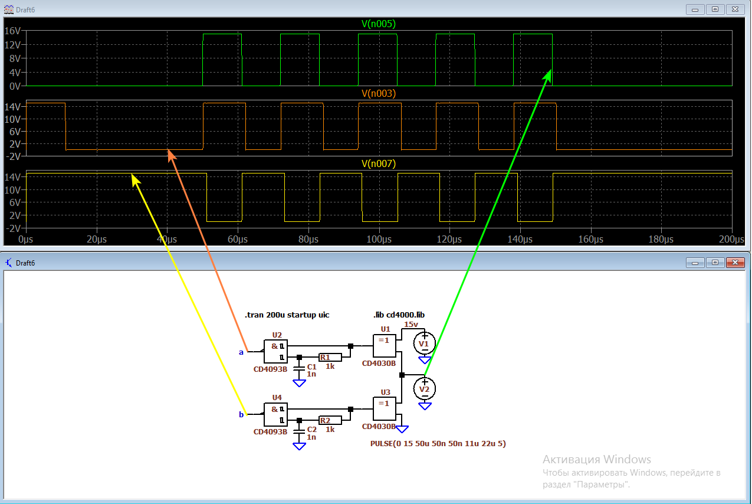
Task: Click the .lib cd4000.lib directive text
Action: coord(398,315)
